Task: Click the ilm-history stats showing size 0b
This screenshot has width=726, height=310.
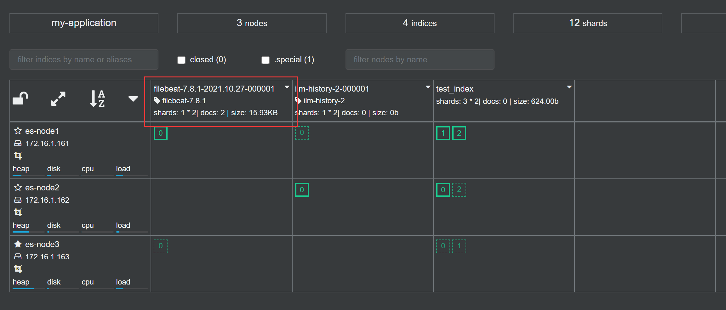Action: (347, 113)
